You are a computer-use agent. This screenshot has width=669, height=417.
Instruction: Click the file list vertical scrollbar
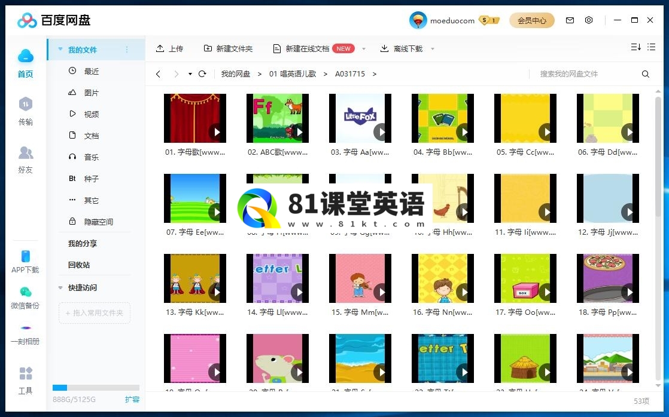[x=658, y=158]
